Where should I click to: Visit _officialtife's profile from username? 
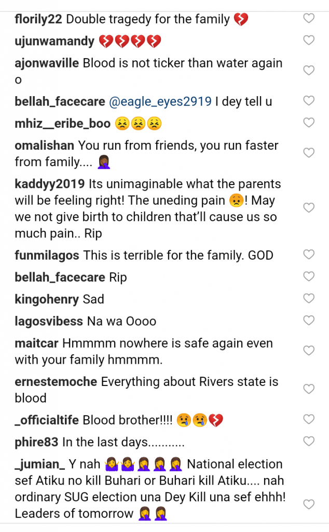(46, 420)
